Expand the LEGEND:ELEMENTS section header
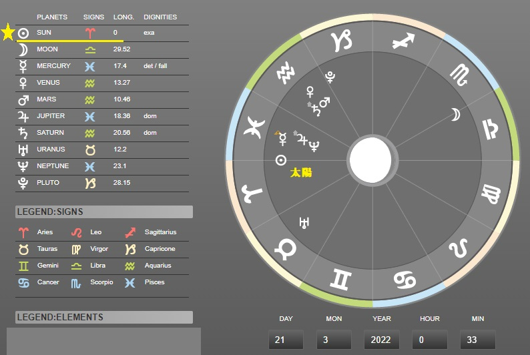 point(104,317)
